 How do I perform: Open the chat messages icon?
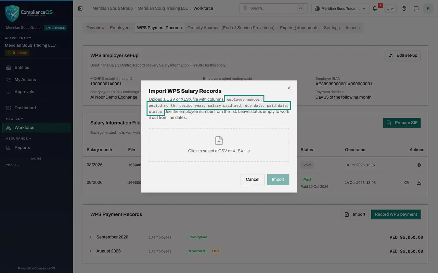point(416,9)
